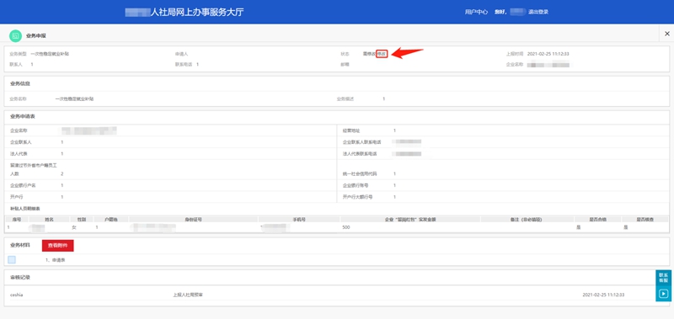Click the 是否核查 column header

click(645, 220)
